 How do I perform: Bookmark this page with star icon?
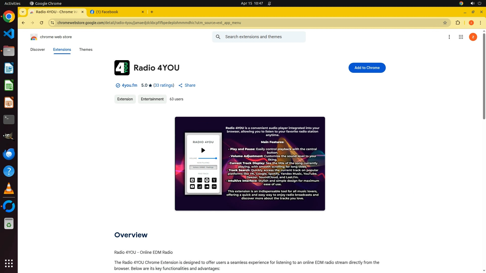[445, 23]
